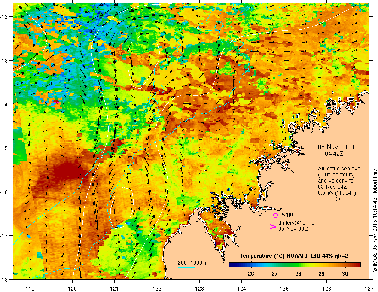Image resolution: width=378 pixels, height=292 pixels.
Task: Click the longitude 123 axis label
Action: tap(199, 289)
